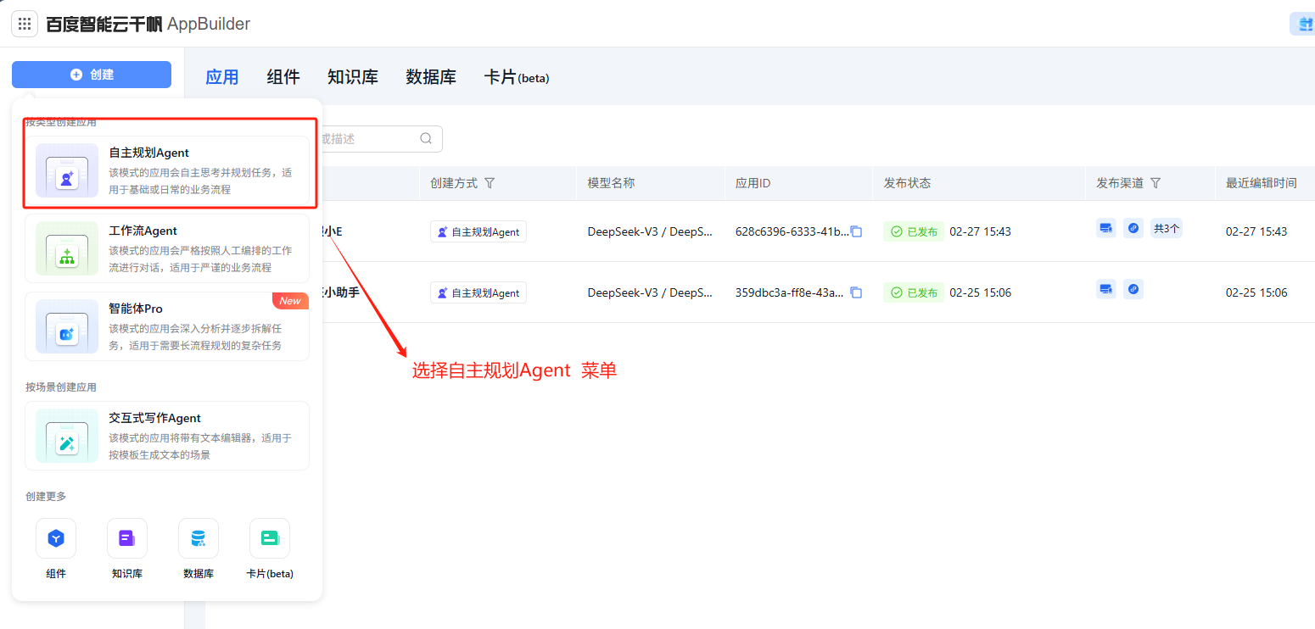The height and width of the screenshot is (629, 1315).
Task: Select the 交互式写作Agent card icon
Action: [x=67, y=436]
